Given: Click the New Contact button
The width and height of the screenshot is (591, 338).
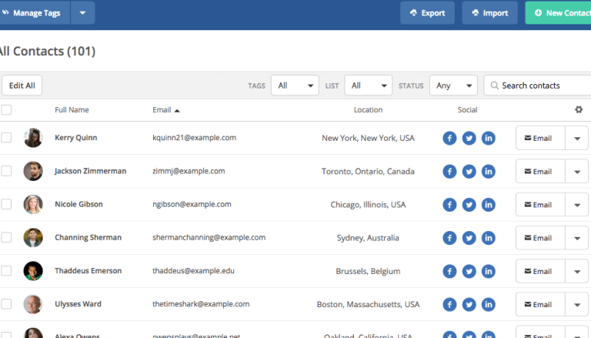Looking at the screenshot, I should 561,13.
